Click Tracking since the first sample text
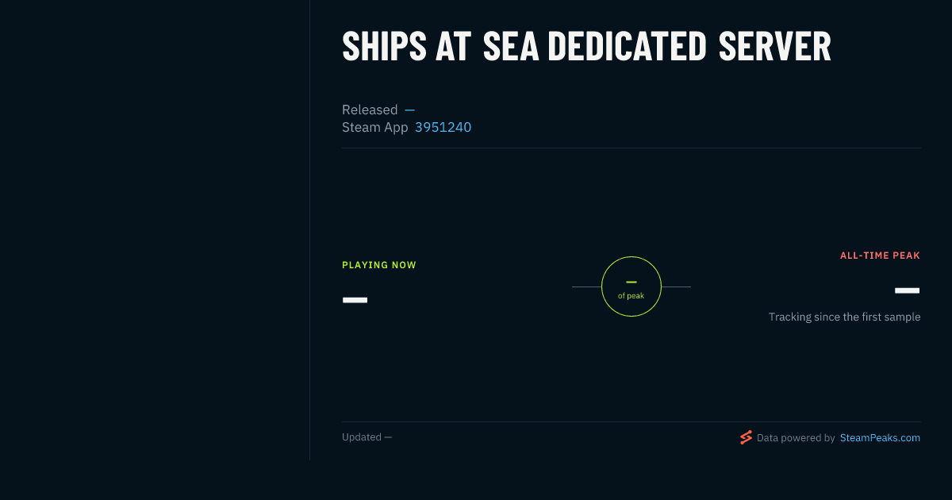The height and width of the screenshot is (500, 952). pyautogui.click(x=844, y=317)
